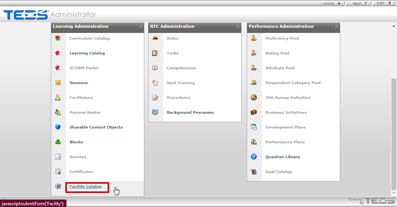
Task: Click the SCORM Portal label
Action: click(84, 68)
